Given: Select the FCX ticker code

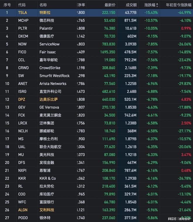Looking at the screenshot, I should coord(22,115).
